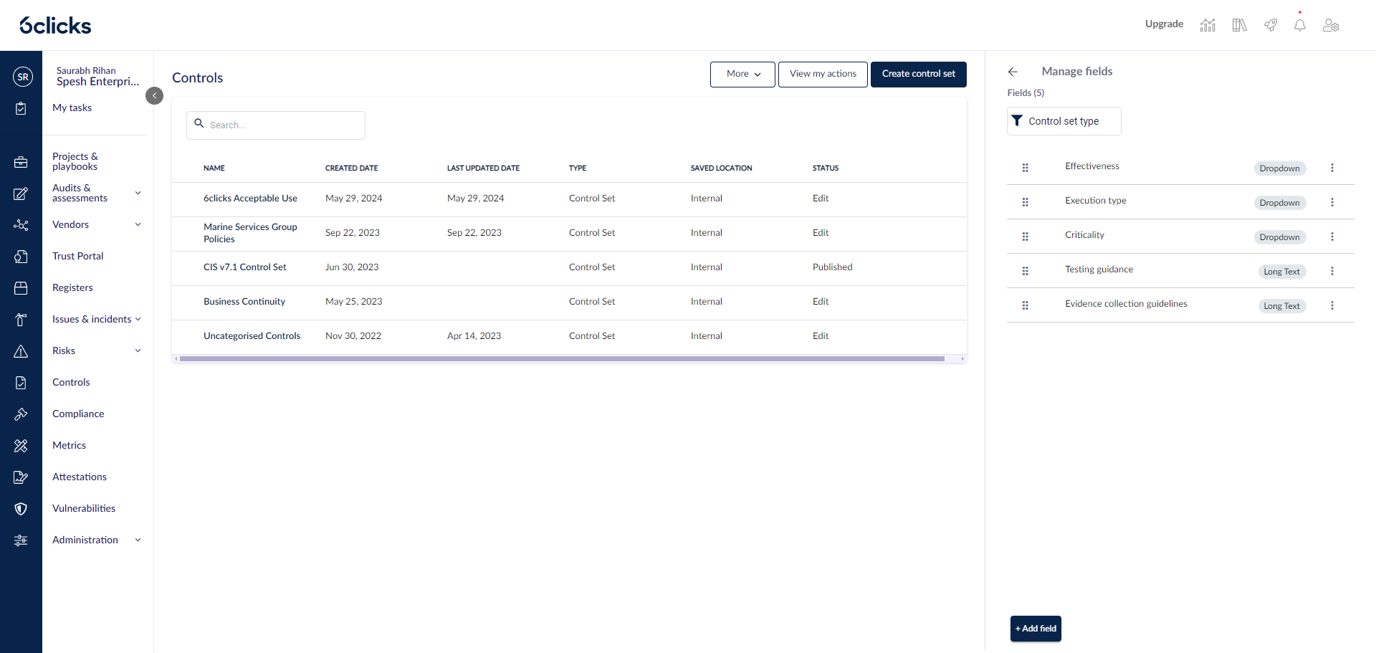Collapse the sidebar with the chevron button
Image resolution: width=1376 pixels, height=653 pixels.
[x=154, y=95]
